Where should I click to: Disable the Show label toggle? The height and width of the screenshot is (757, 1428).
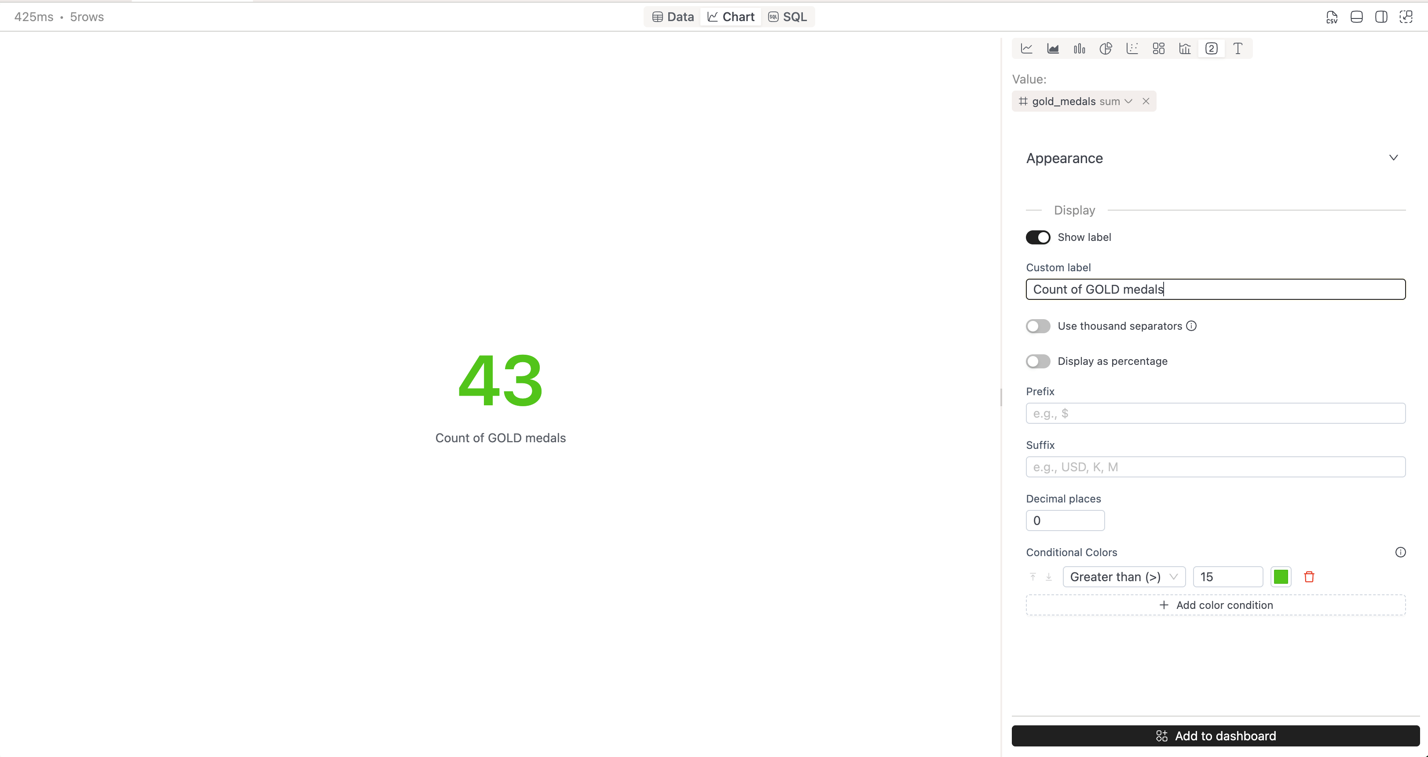click(1038, 237)
